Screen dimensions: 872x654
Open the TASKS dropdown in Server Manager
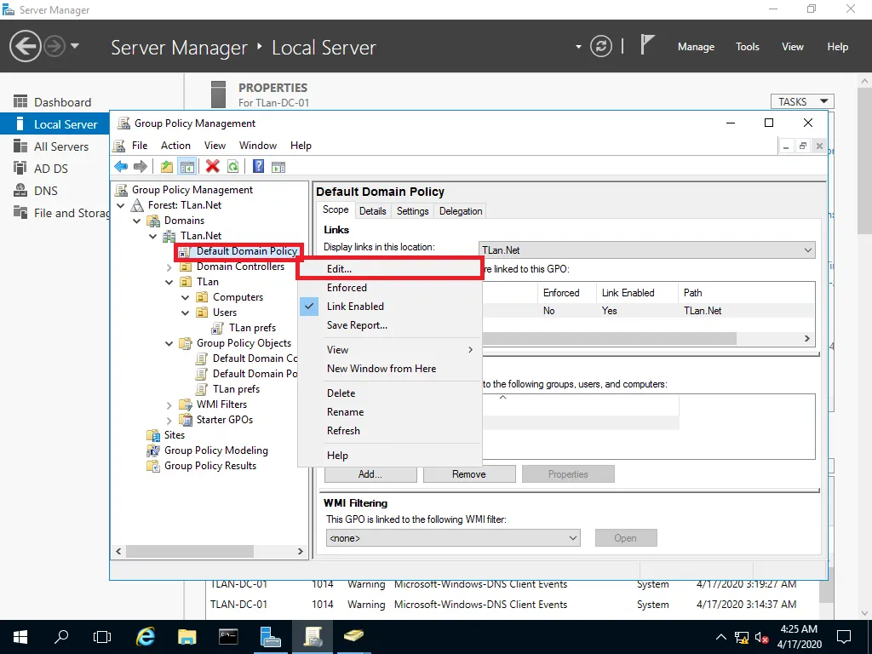click(802, 102)
